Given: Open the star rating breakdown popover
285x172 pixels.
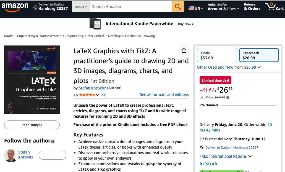Looking at the screenshot, I should (98, 95).
